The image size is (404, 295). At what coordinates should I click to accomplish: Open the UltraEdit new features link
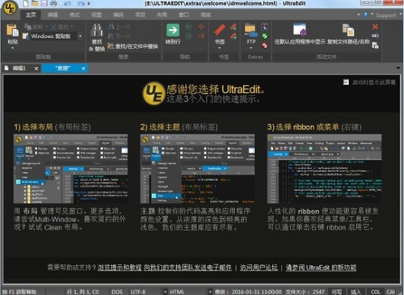(x=321, y=268)
